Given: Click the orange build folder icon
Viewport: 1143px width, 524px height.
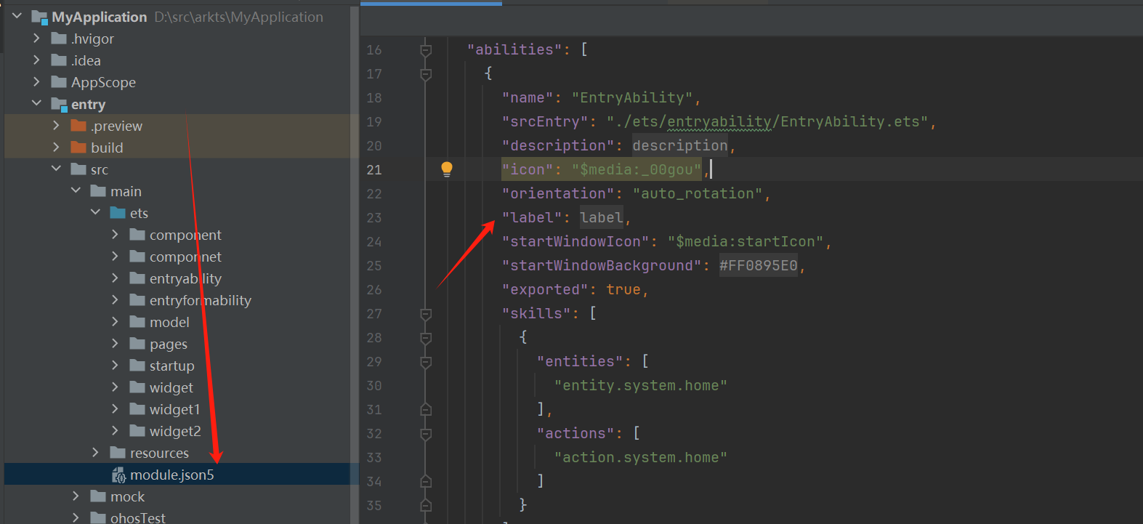Looking at the screenshot, I should (78, 148).
